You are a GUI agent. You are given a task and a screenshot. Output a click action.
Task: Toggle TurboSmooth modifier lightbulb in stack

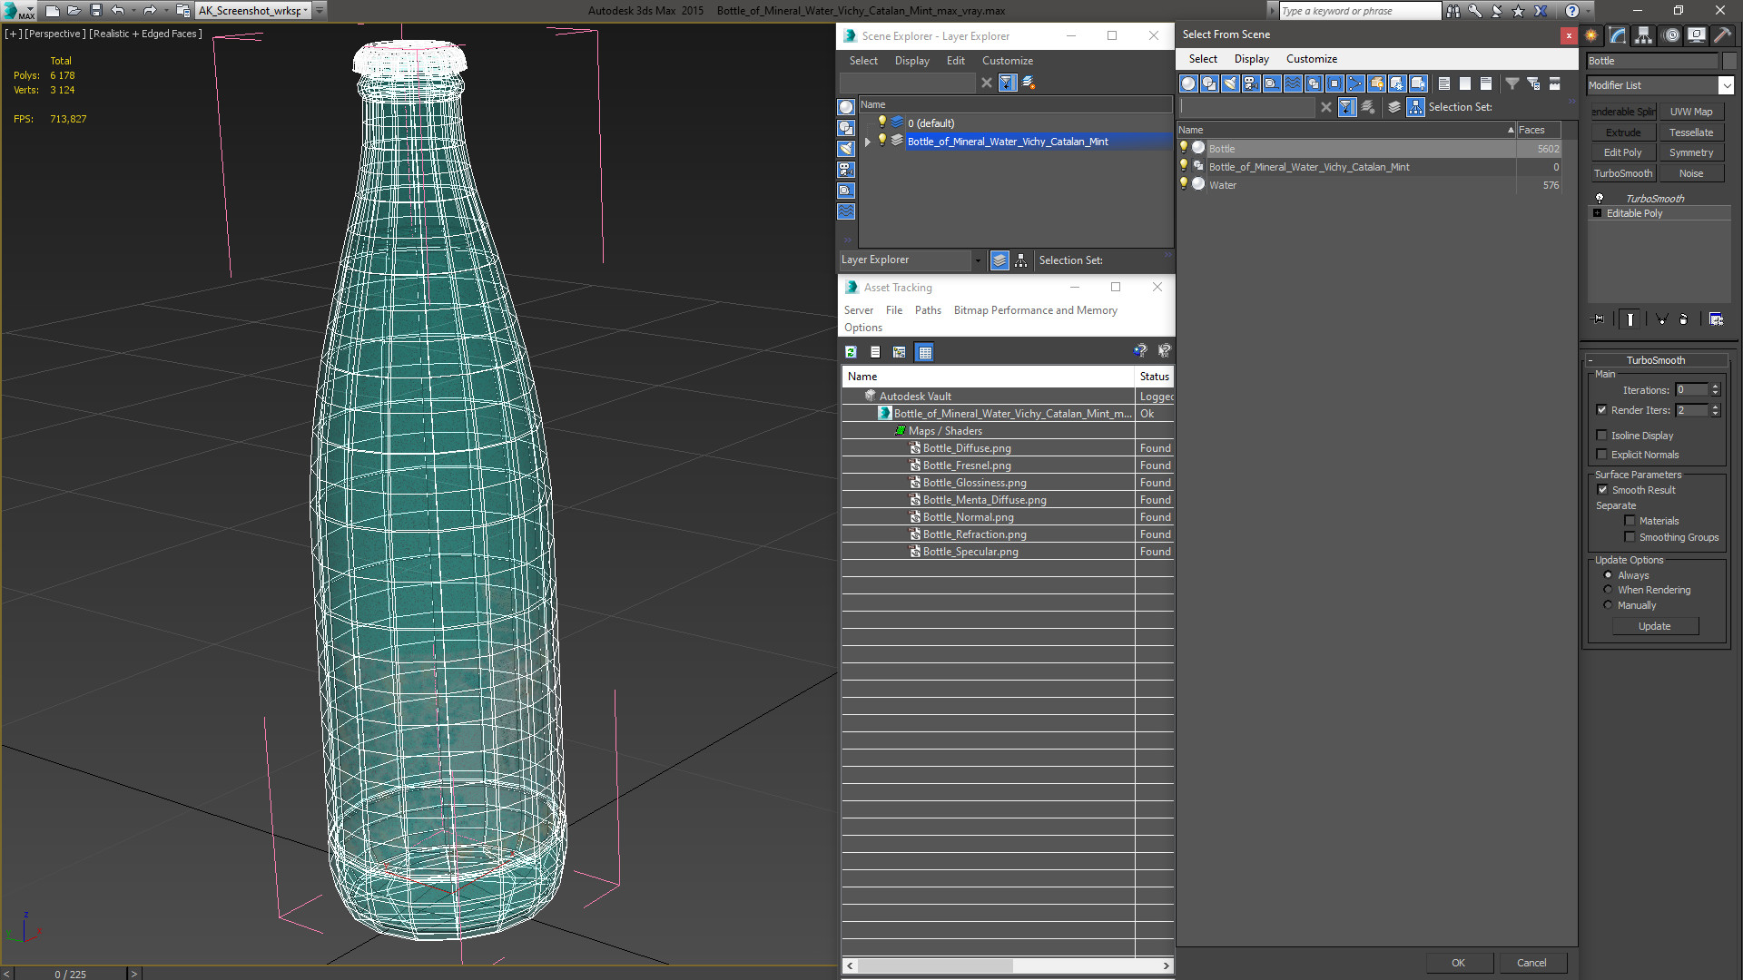1600,198
